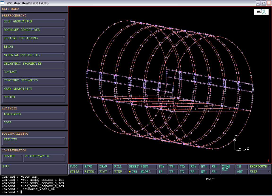Click the MSC logo in viewport
The image size is (272, 196).
(261, 12)
